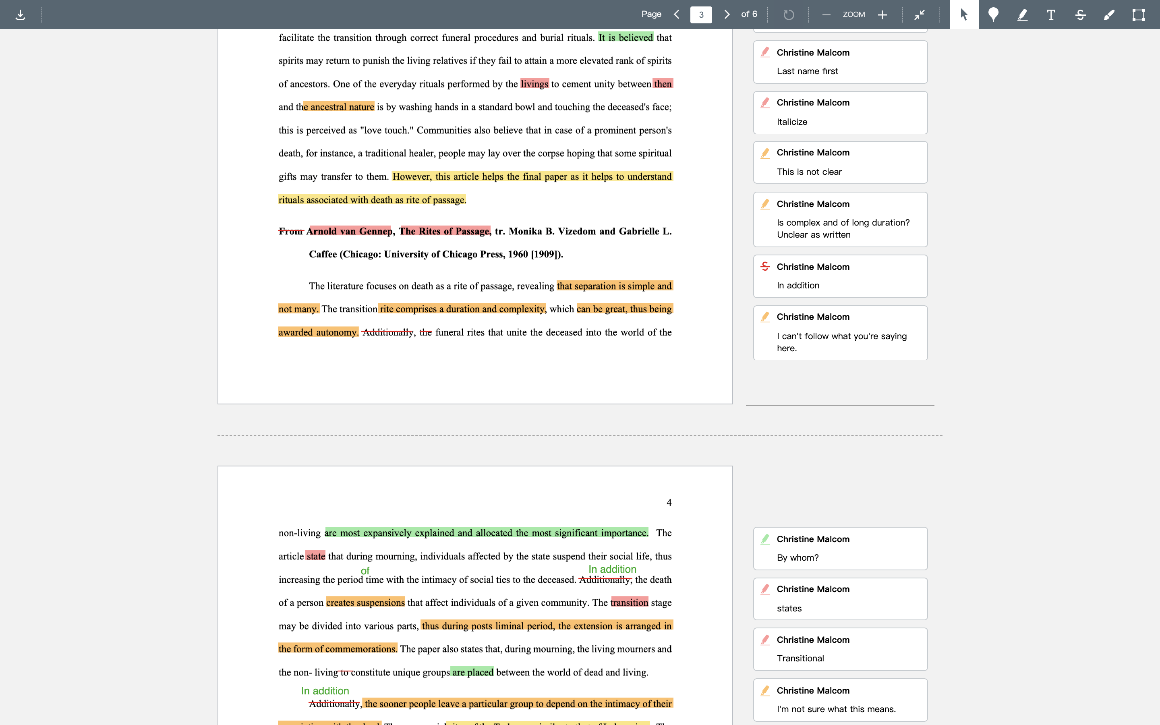Rotate the page with the rotate icon
The image size is (1160, 725).
point(789,15)
